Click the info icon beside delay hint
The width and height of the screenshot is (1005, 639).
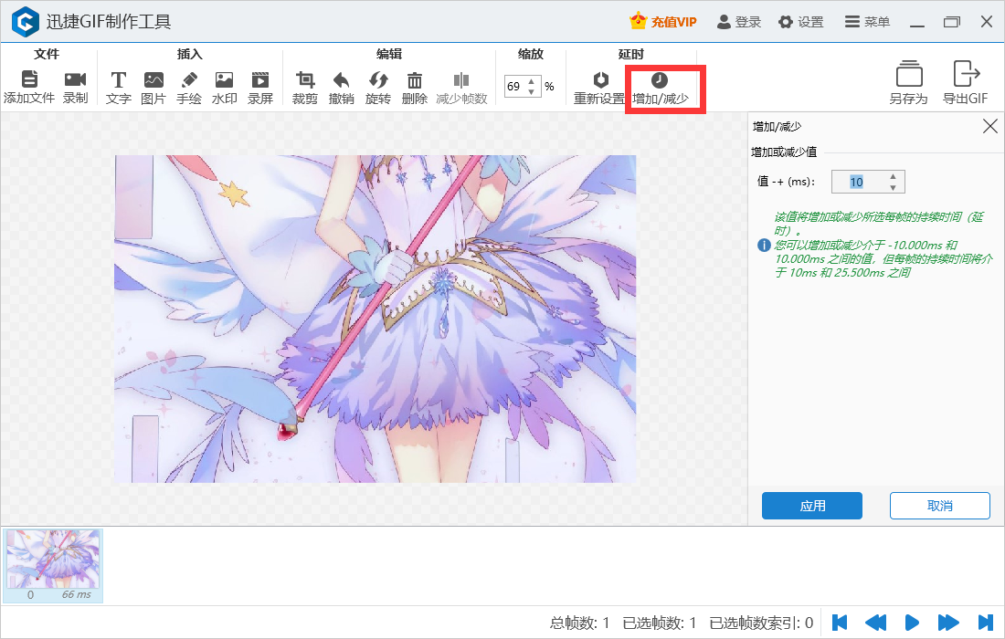764,245
